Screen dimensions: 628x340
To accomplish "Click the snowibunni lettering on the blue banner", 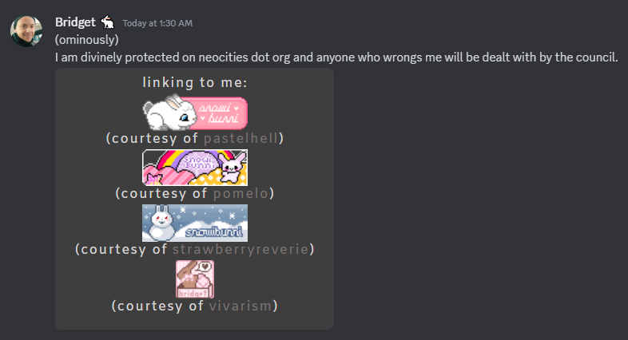I will pos(214,231).
